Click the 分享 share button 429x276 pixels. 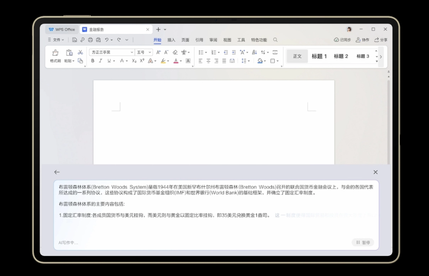pyautogui.click(x=381, y=40)
